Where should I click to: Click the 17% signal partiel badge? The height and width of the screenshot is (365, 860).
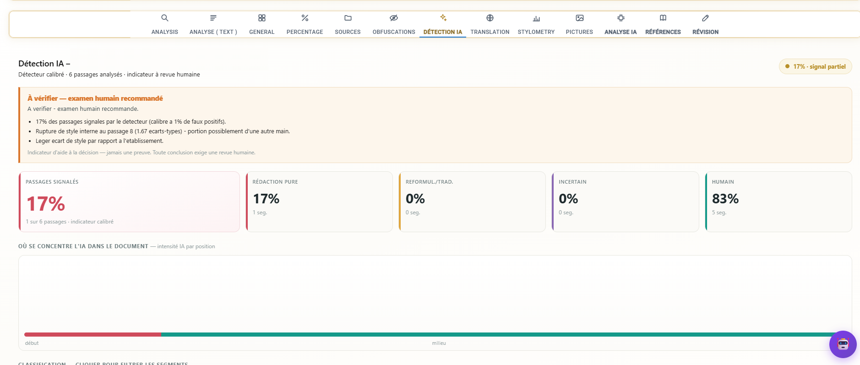pos(816,66)
